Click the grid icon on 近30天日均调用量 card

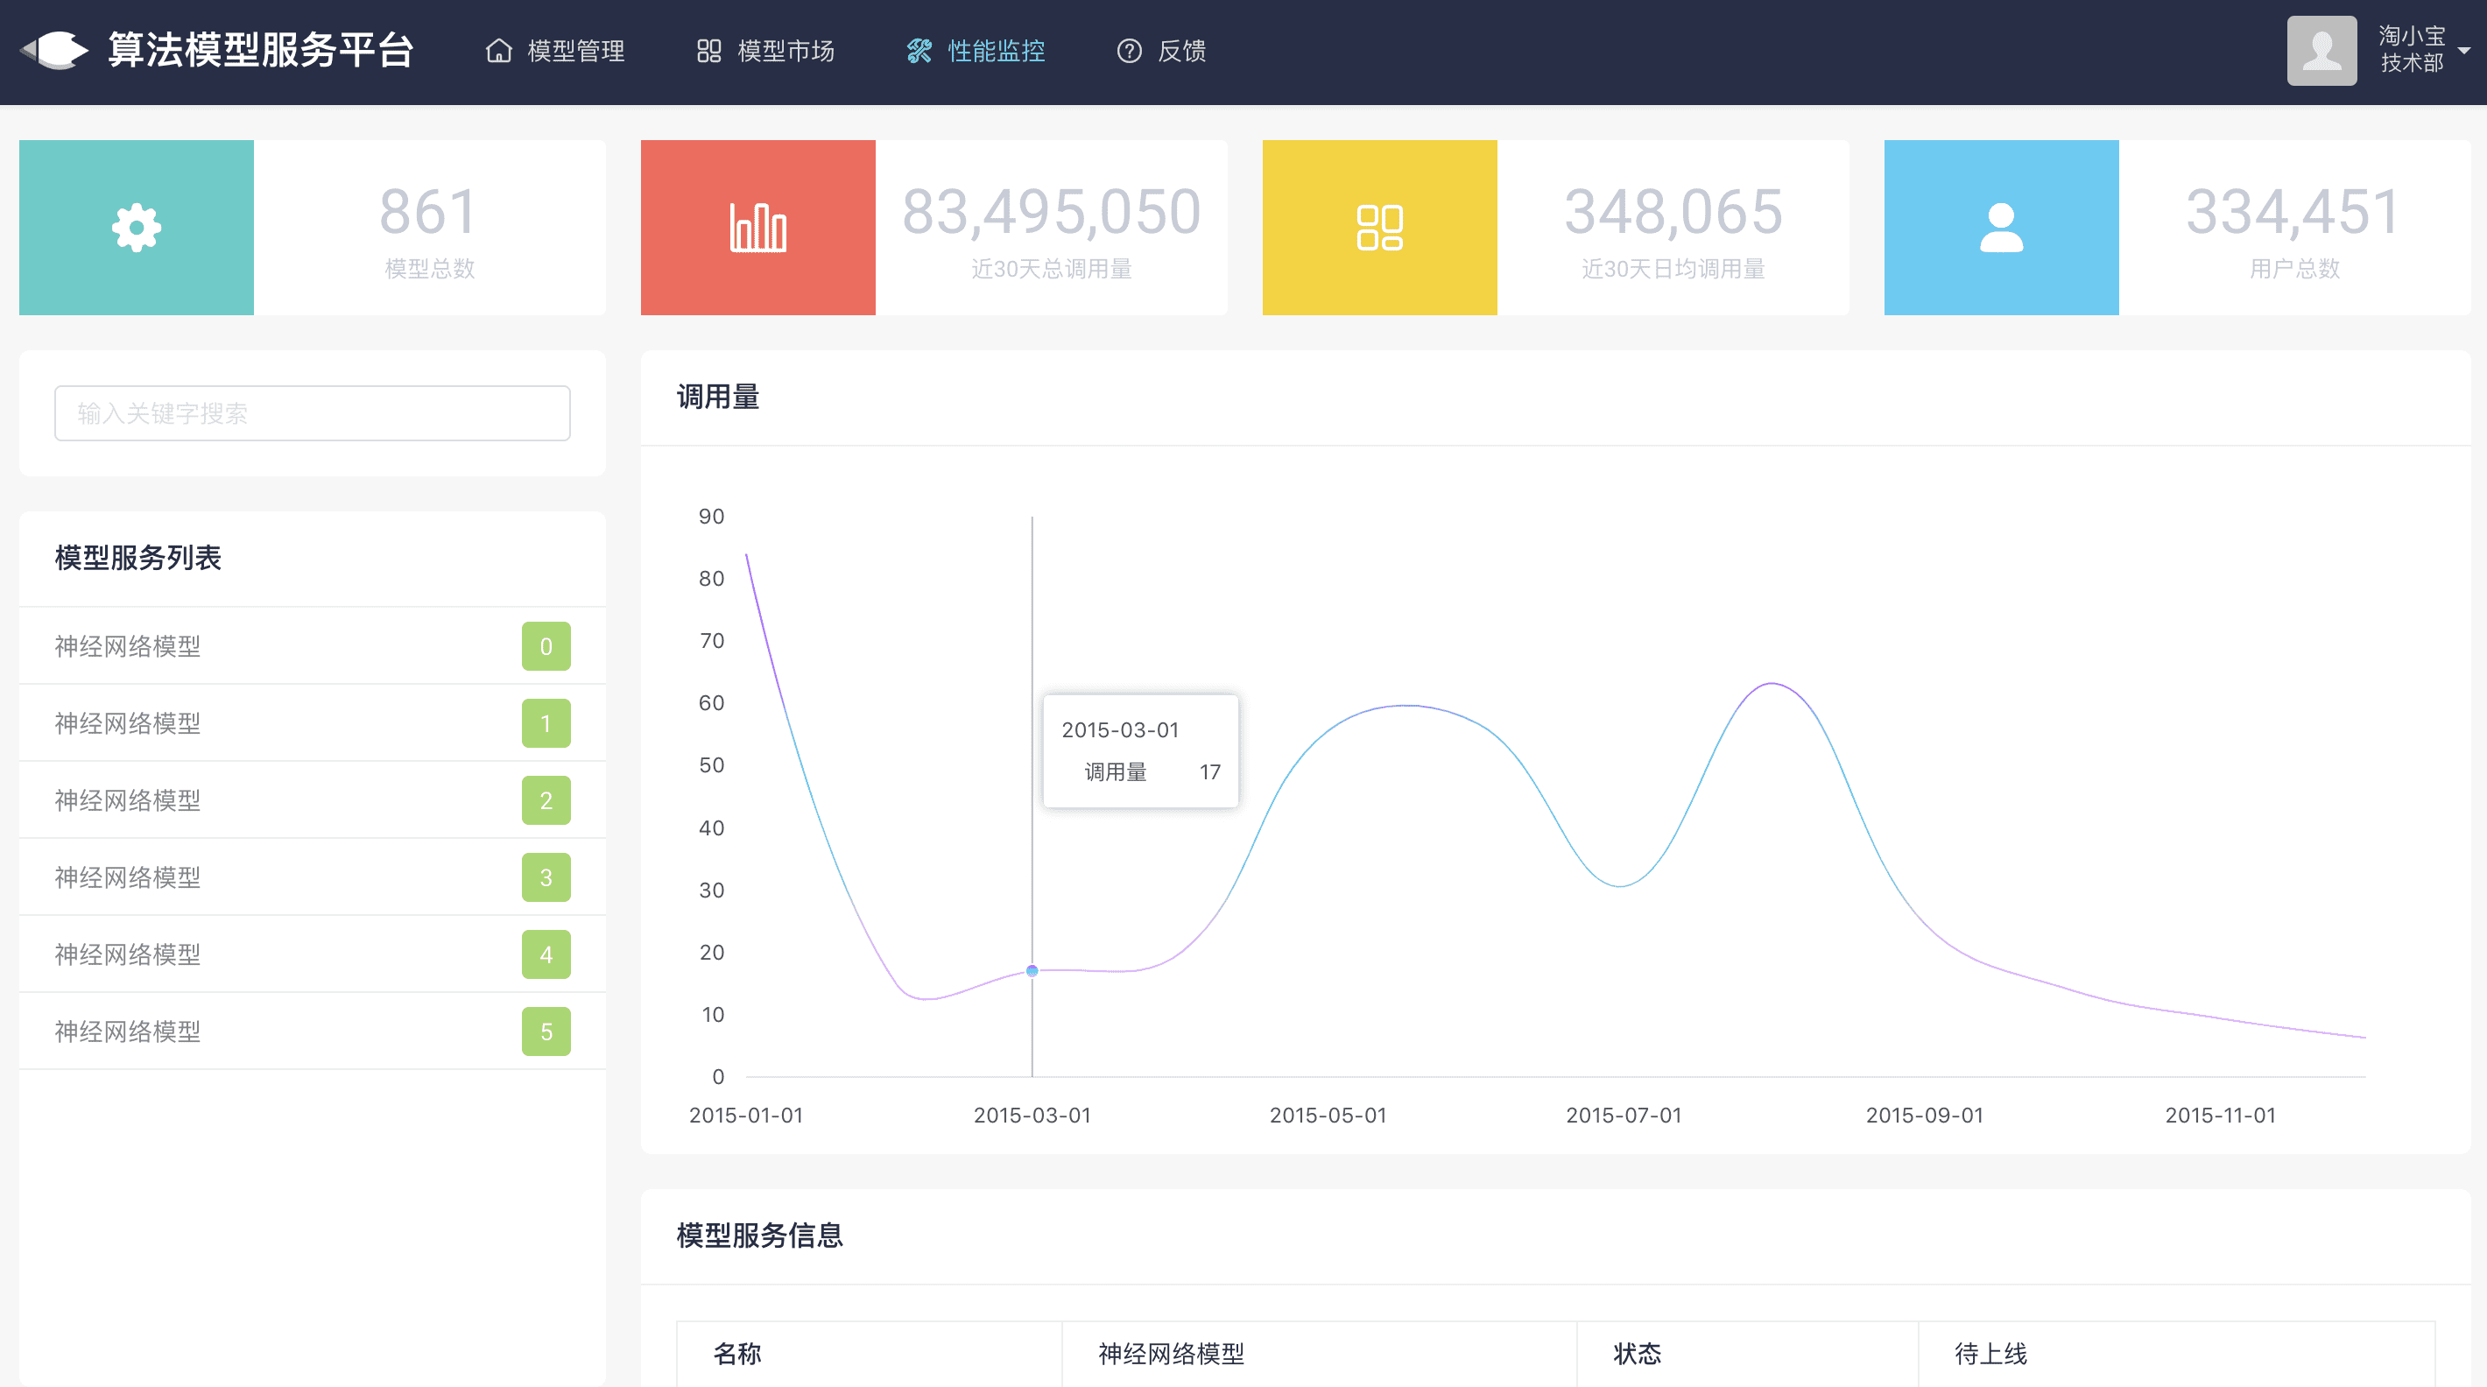pos(1378,228)
